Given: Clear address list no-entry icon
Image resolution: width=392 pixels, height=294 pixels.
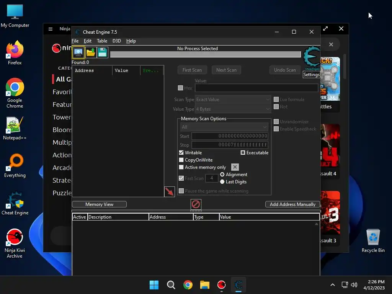Looking at the screenshot, I should tap(196, 204).
